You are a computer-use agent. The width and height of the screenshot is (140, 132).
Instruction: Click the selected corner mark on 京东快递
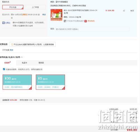click(x=22, y=8)
